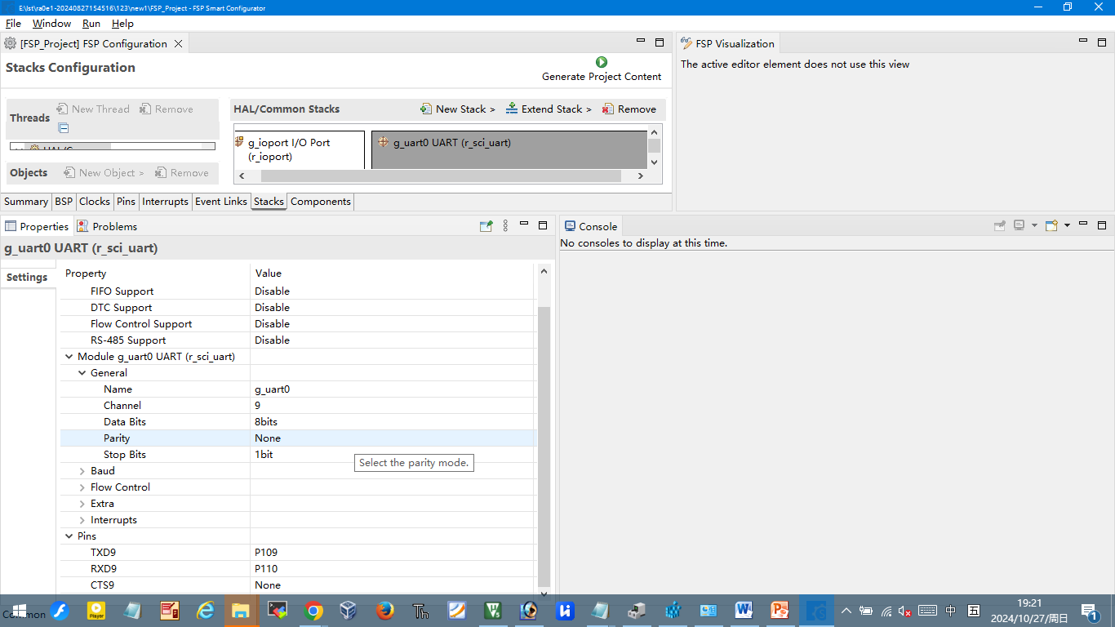This screenshot has height=627, width=1115.
Task: Click the New Stack icon
Action: 426,109
